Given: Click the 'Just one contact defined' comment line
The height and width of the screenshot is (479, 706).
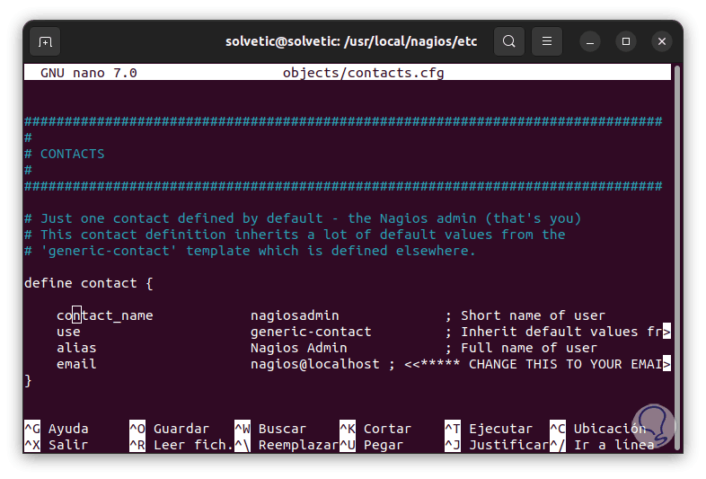Looking at the screenshot, I should coord(303,218).
